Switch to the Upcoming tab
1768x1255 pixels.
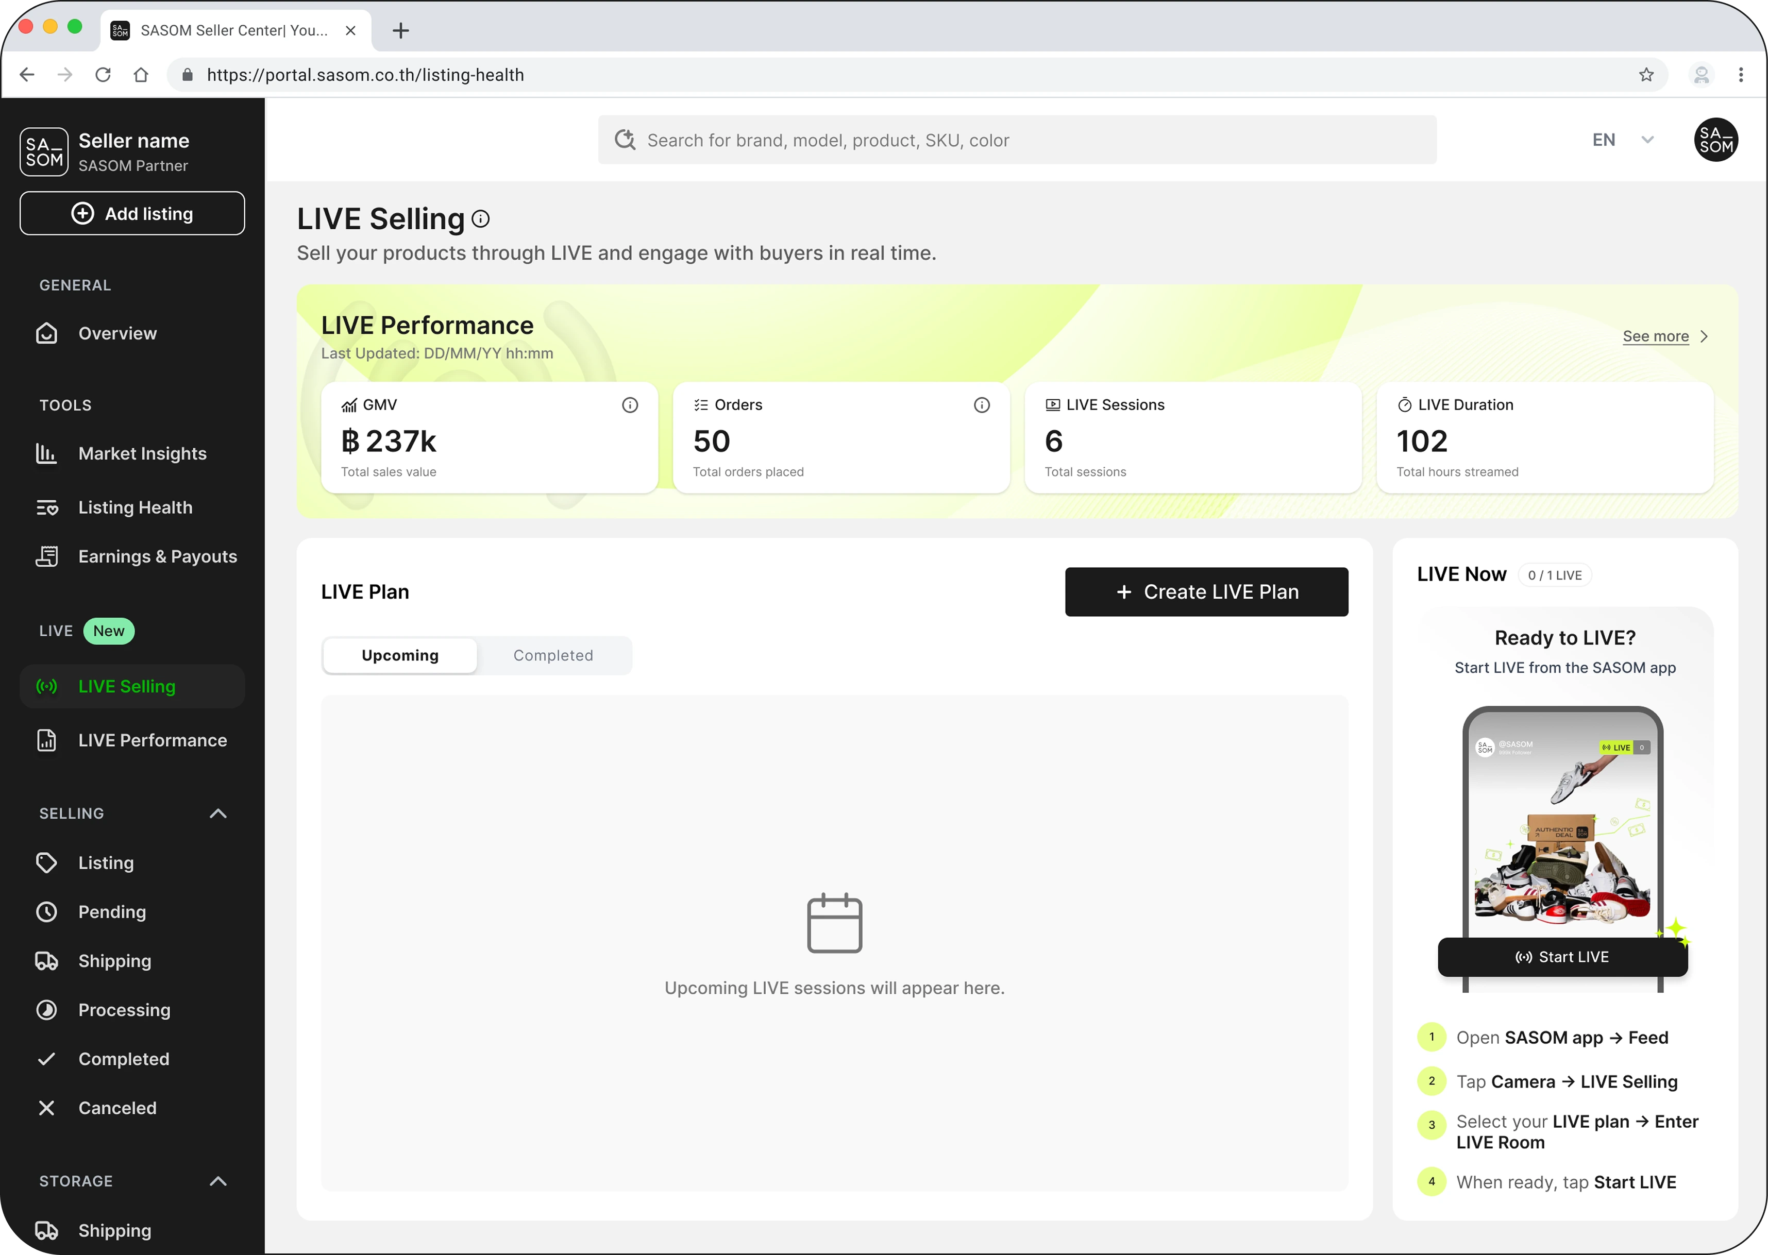(400, 655)
